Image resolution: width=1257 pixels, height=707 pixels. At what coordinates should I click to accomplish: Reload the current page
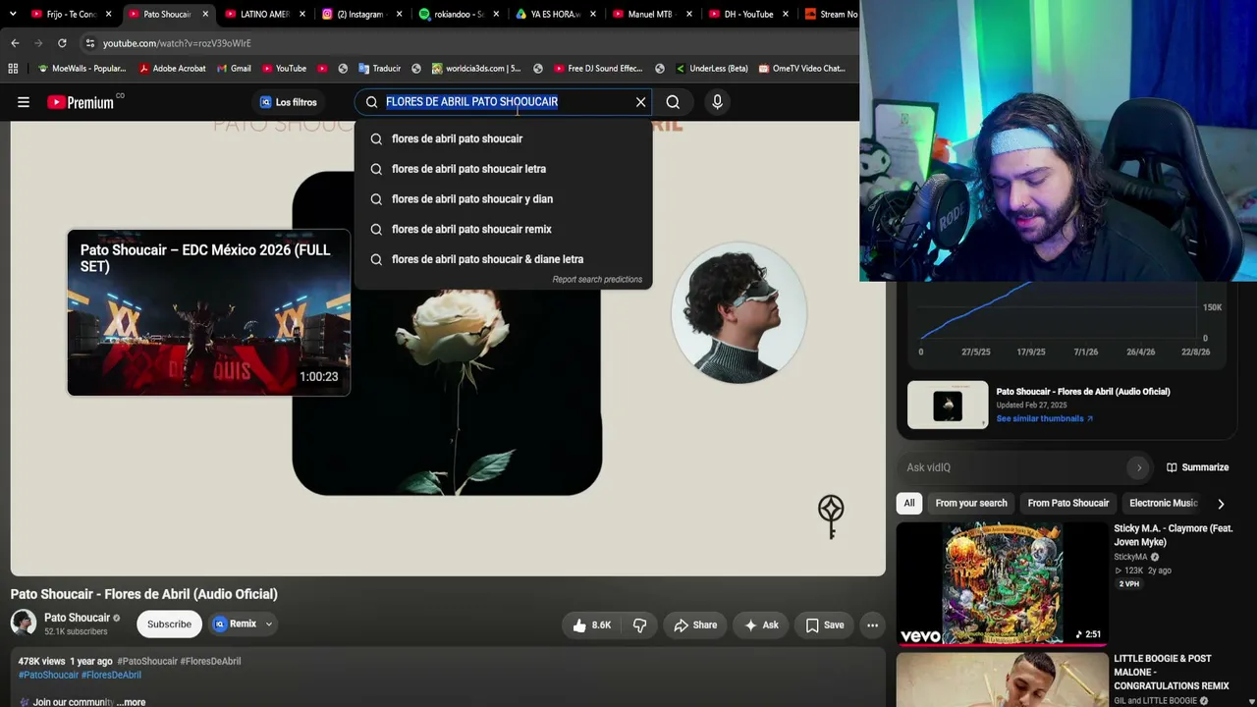(x=62, y=43)
